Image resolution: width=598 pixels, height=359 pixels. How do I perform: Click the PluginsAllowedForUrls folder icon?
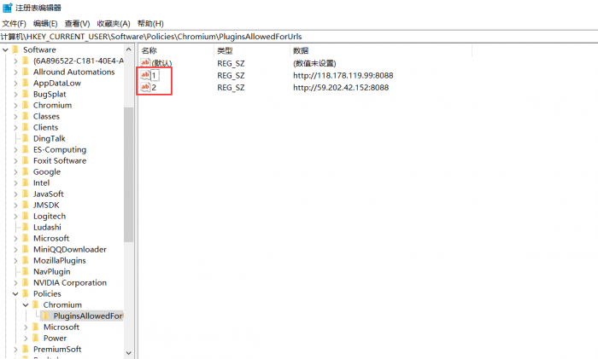coord(46,316)
